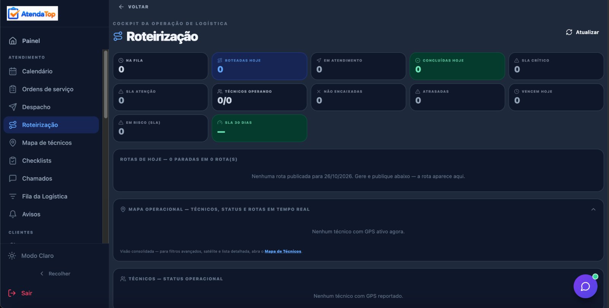The height and width of the screenshot is (308, 609).
Task: Click the route icon beside the Roteirização heading
Action: (x=118, y=36)
